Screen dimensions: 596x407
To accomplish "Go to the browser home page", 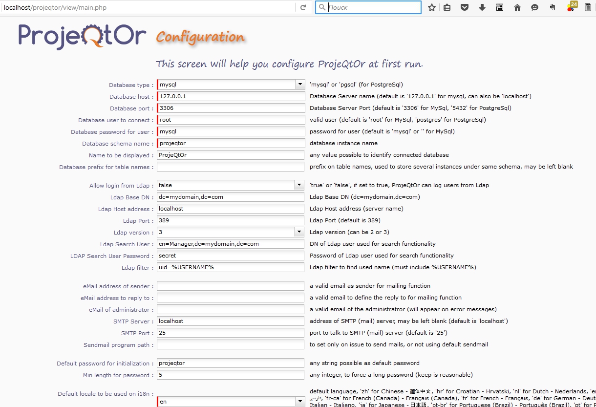I will (x=517, y=7).
